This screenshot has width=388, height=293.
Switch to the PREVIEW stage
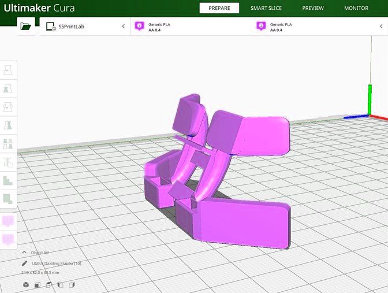[313, 8]
